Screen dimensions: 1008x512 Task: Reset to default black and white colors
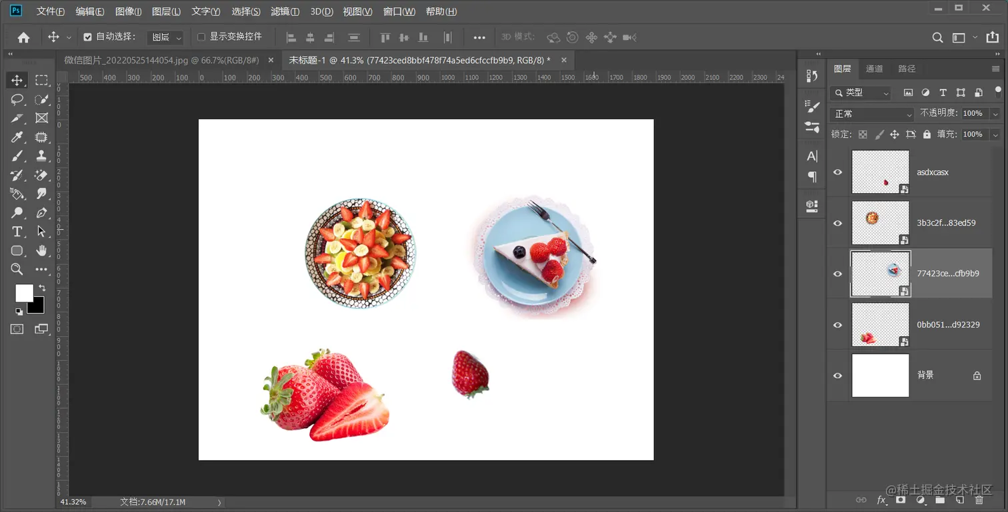pyautogui.click(x=19, y=311)
